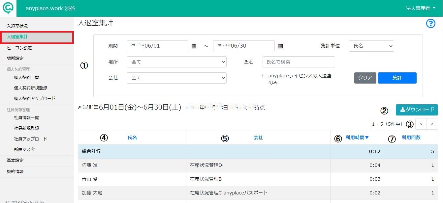The height and width of the screenshot is (203, 443).
Task: Open 個人契約一覧 in the sidebar
Action: [x=27, y=78]
